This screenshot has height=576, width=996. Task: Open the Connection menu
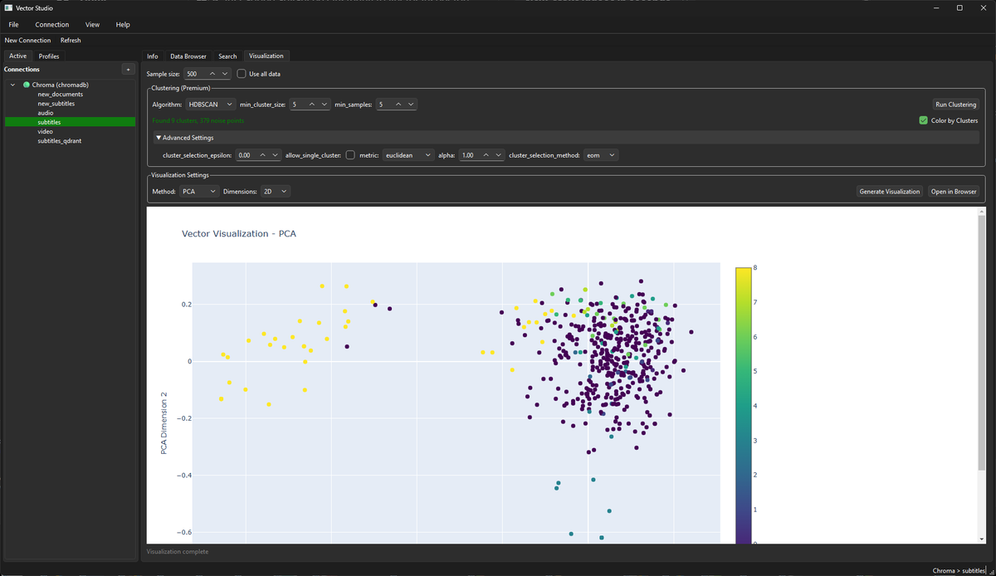click(52, 25)
